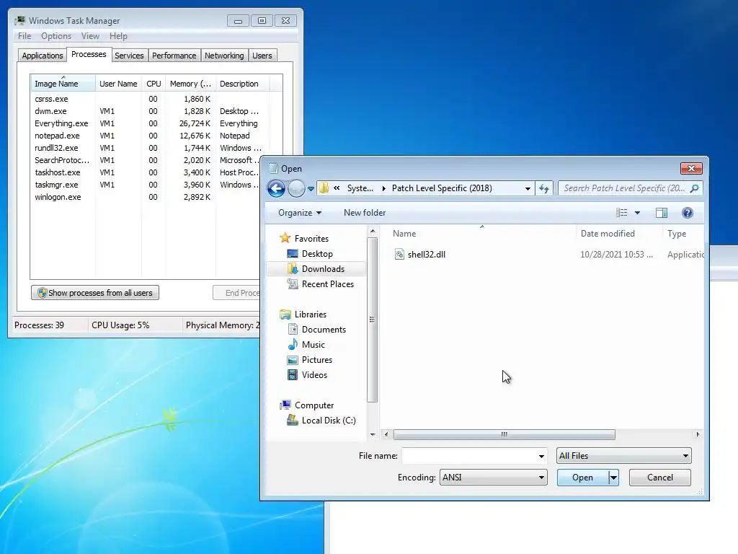Change your view icon in Open dialog
Screen dimensions: 738x554
coord(622,213)
